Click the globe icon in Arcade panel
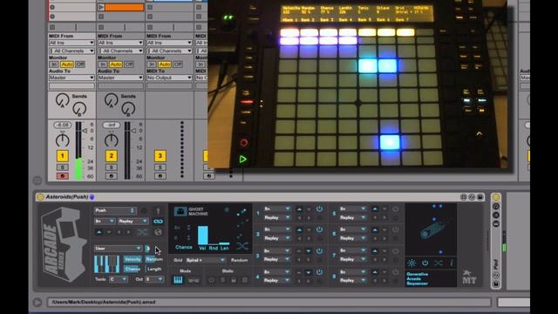 point(159,232)
